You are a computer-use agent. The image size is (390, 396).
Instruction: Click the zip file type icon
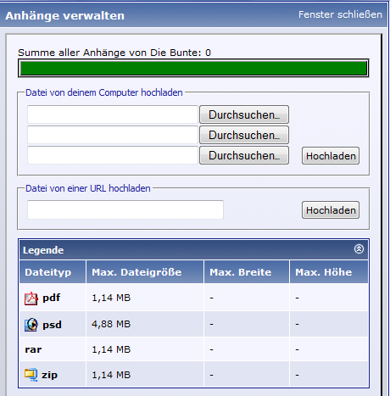click(31, 375)
